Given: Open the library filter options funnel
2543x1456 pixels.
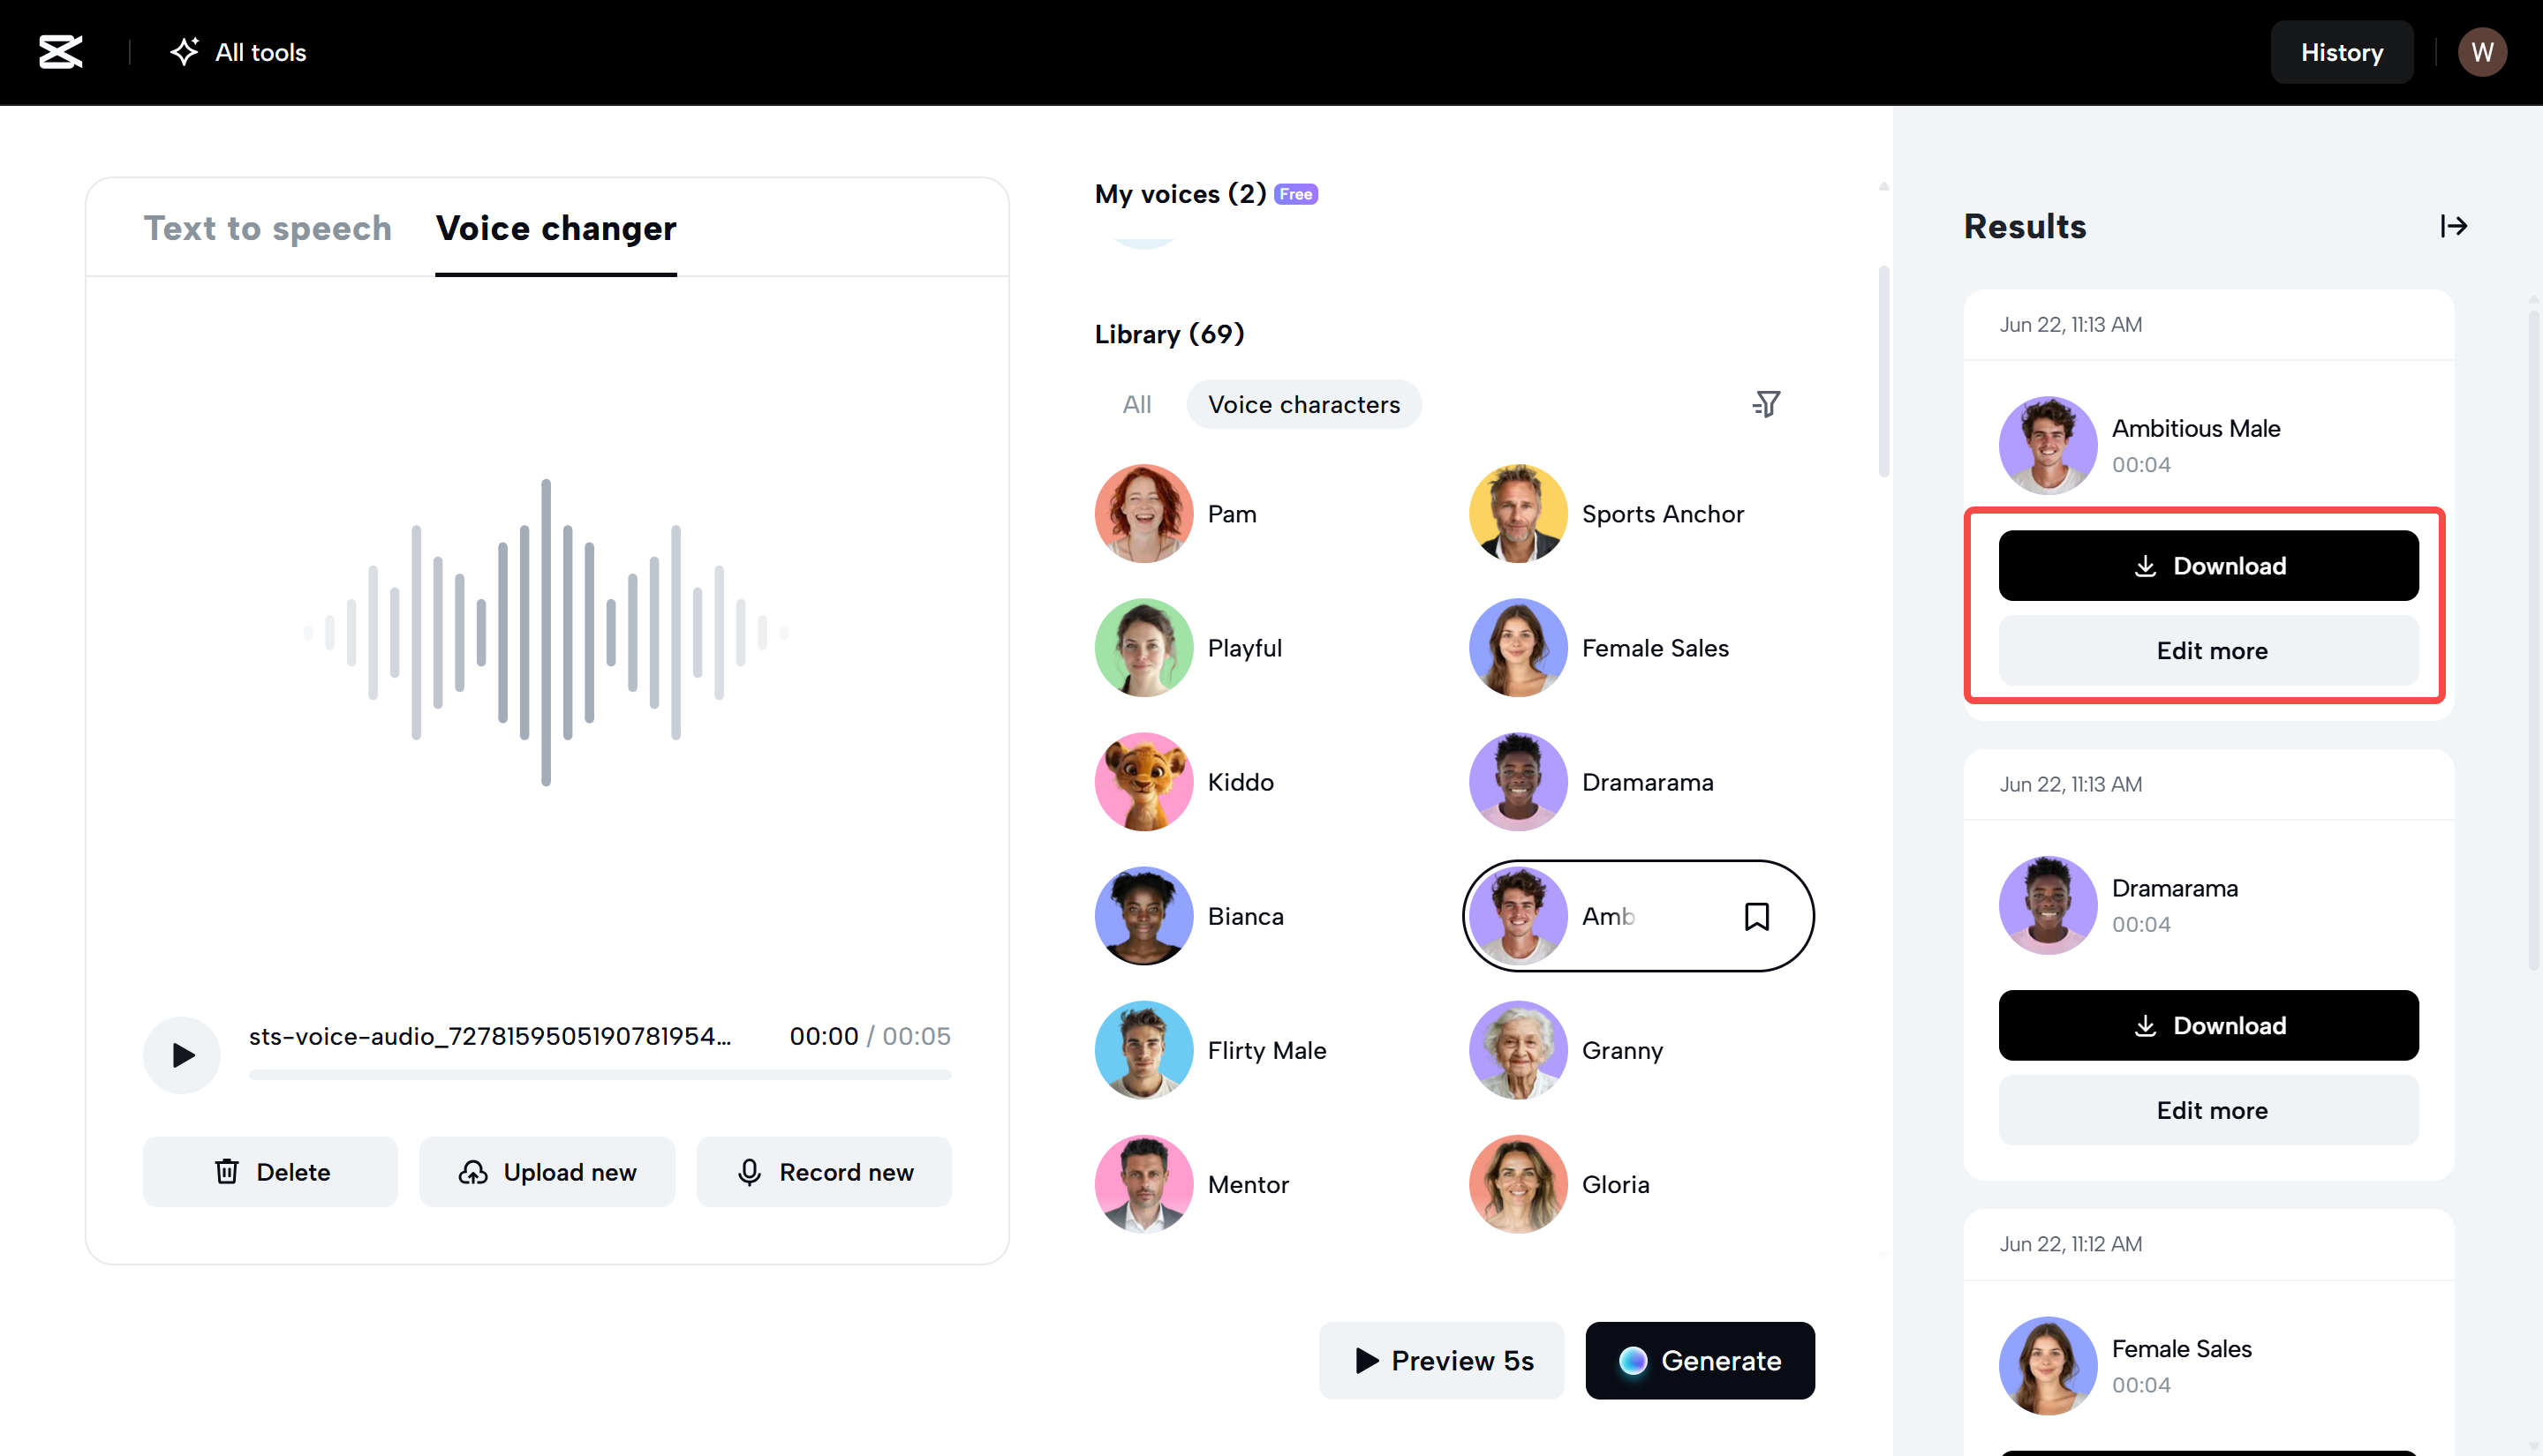Looking at the screenshot, I should pyautogui.click(x=1767, y=404).
